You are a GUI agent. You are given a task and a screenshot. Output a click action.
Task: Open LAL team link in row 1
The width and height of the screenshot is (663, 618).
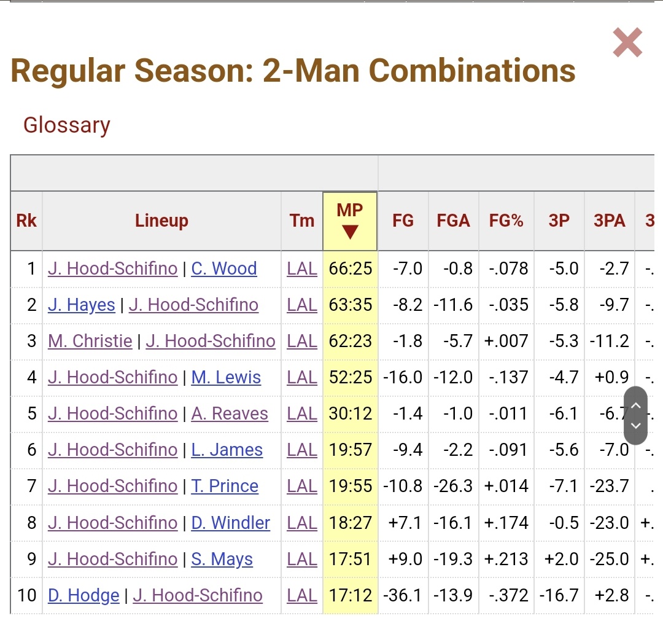tap(302, 268)
